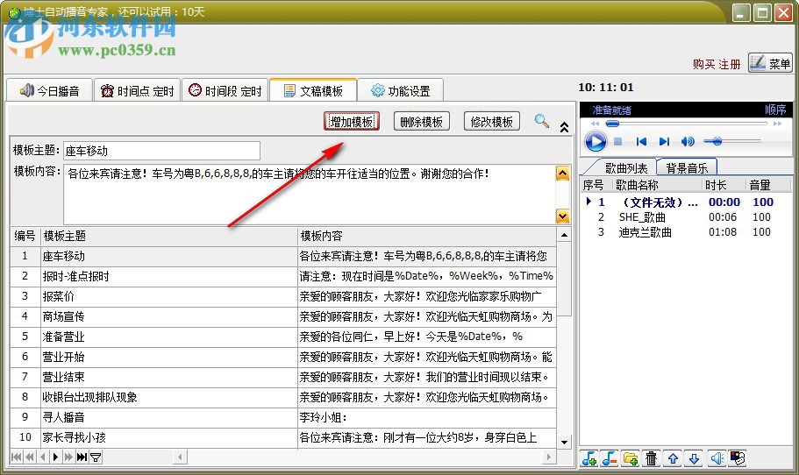
Task: Select the 商场宣传 template row
Action: click(283, 316)
